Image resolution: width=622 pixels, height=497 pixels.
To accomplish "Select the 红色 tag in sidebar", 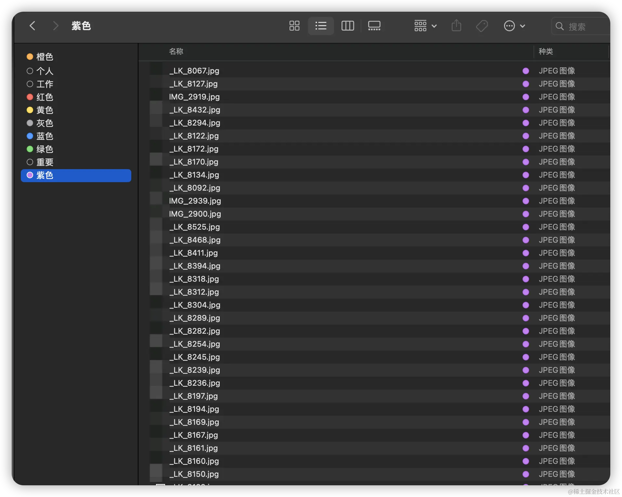I will 76,97.
